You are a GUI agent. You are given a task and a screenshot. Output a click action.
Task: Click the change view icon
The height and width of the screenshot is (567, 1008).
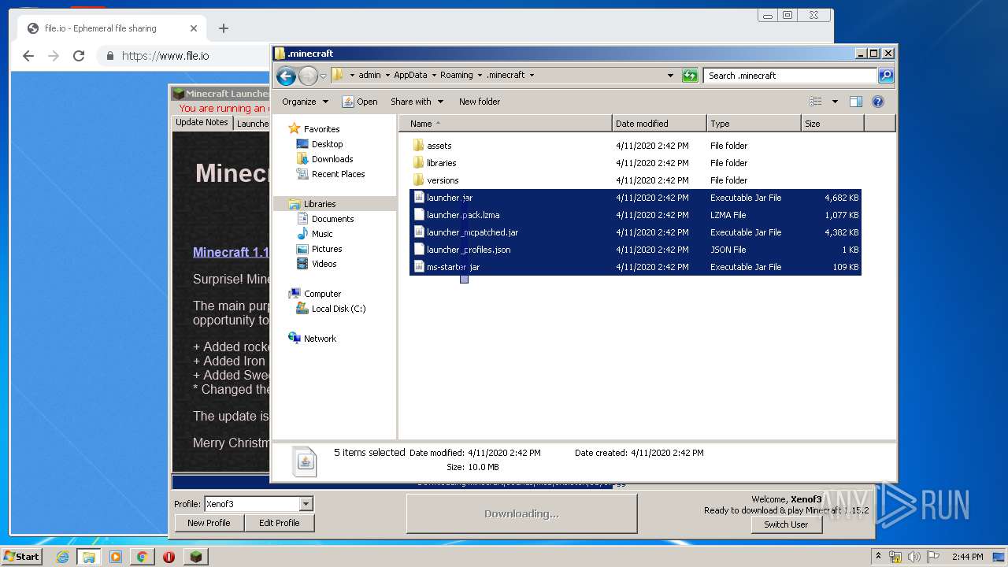pyautogui.click(x=816, y=102)
